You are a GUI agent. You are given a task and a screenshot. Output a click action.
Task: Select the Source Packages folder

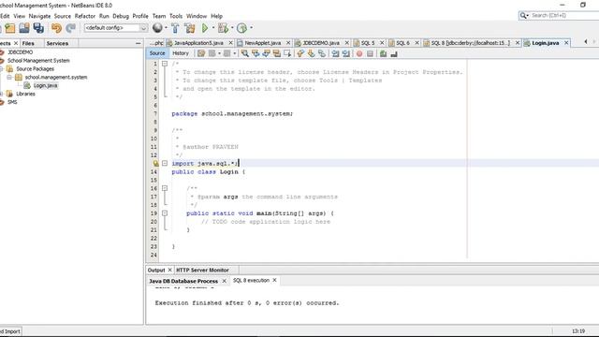pos(35,68)
